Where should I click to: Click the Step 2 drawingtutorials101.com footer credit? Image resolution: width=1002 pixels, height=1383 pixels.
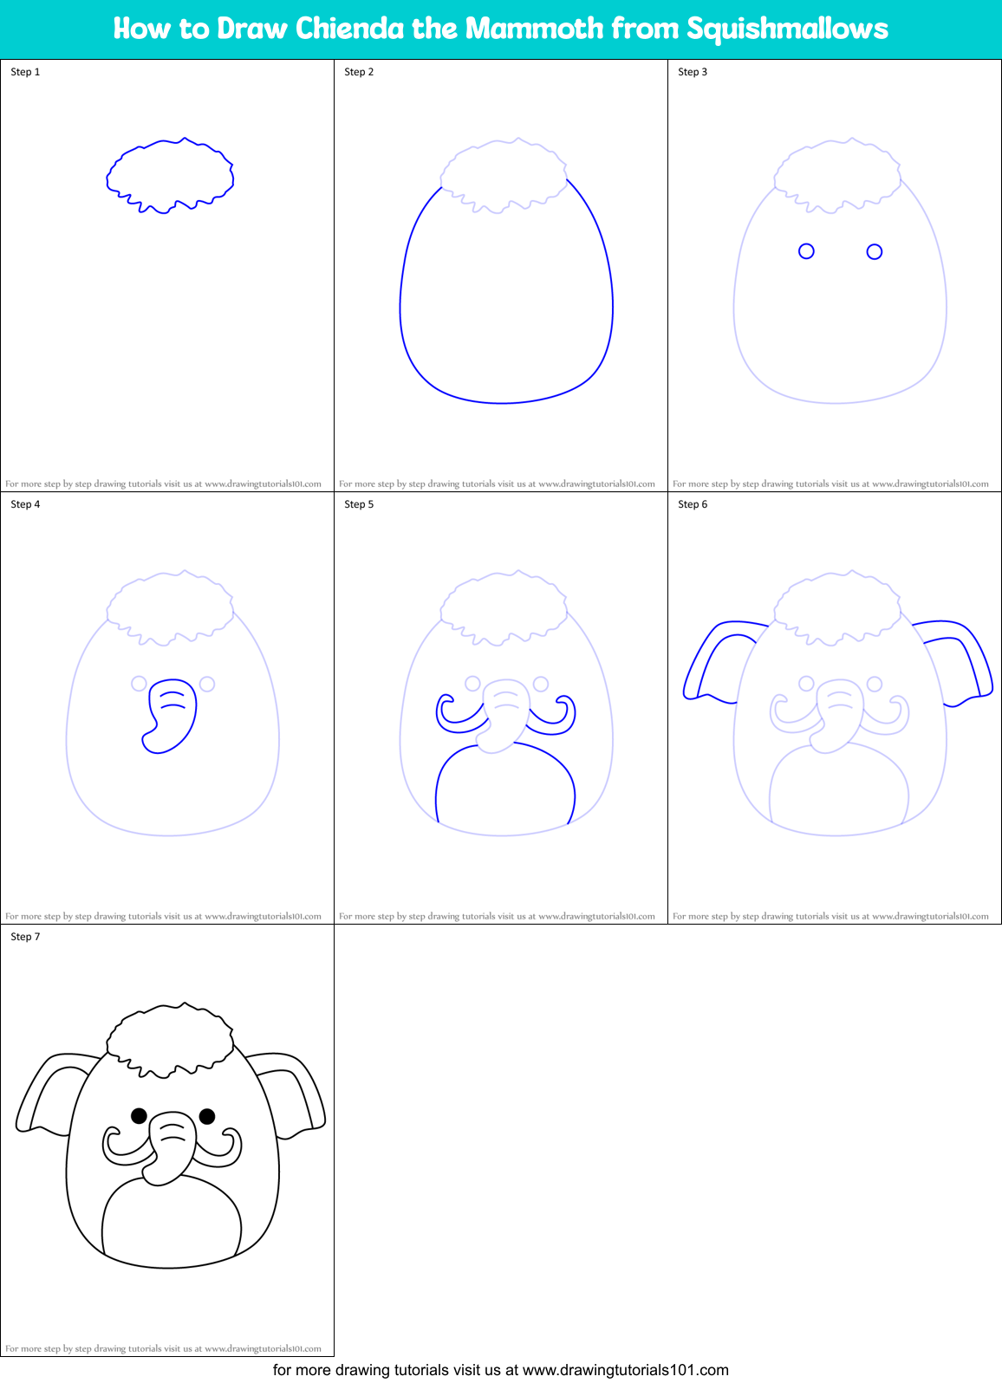pos(497,484)
